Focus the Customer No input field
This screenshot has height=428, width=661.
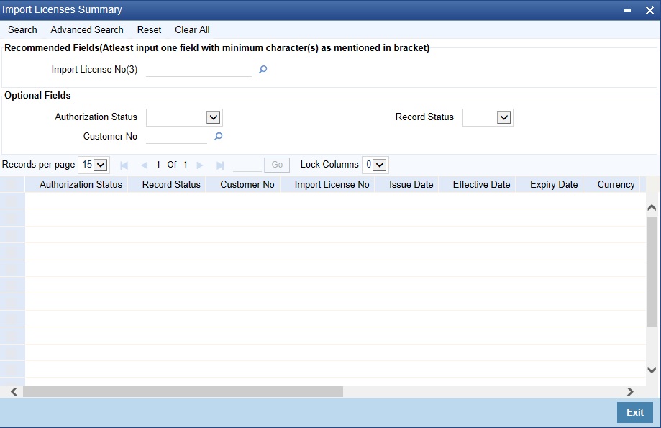(177, 137)
